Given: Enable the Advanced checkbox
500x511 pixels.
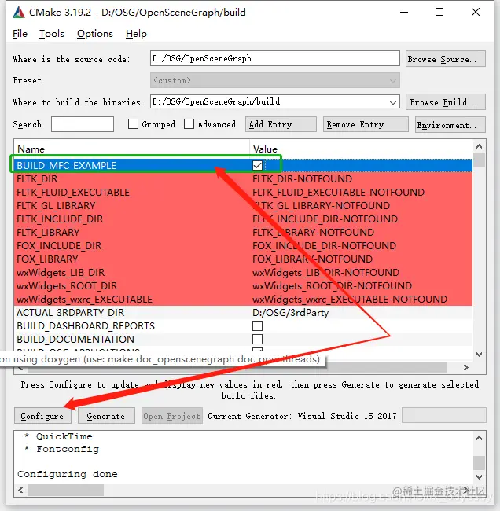Looking at the screenshot, I should pos(189,124).
